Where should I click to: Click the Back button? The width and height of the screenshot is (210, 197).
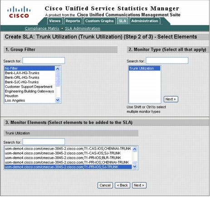click(x=122, y=185)
